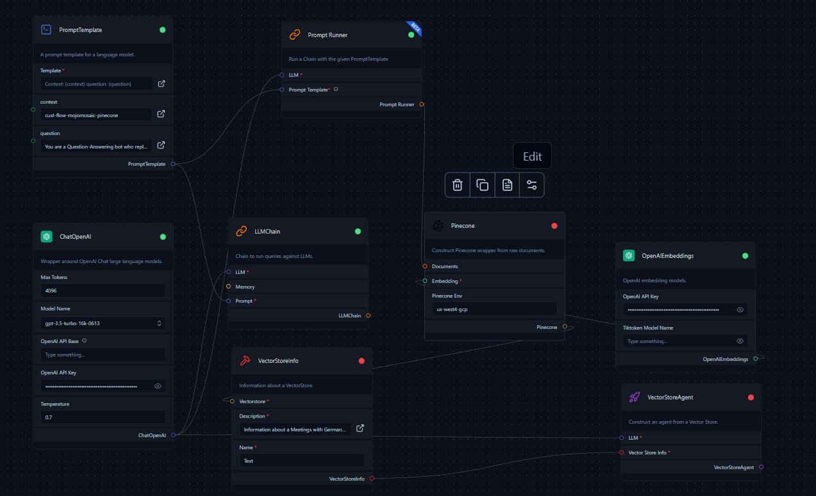Click Description field in VectorStoreInfo

pyautogui.click(x=296, y=429)
